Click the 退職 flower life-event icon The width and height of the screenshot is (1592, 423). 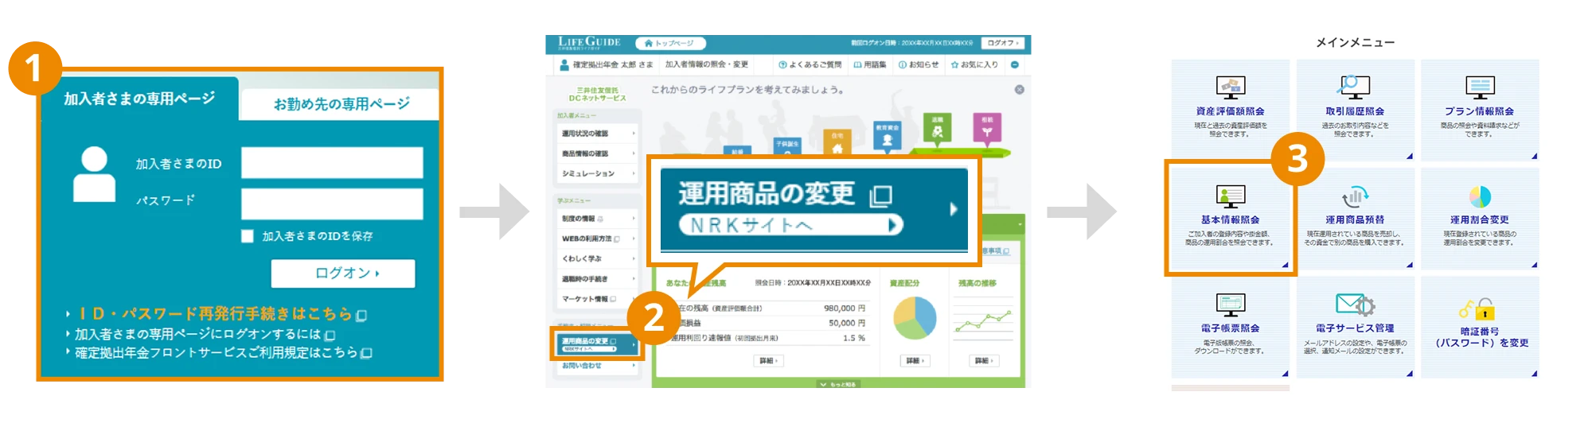click(937, 128)
